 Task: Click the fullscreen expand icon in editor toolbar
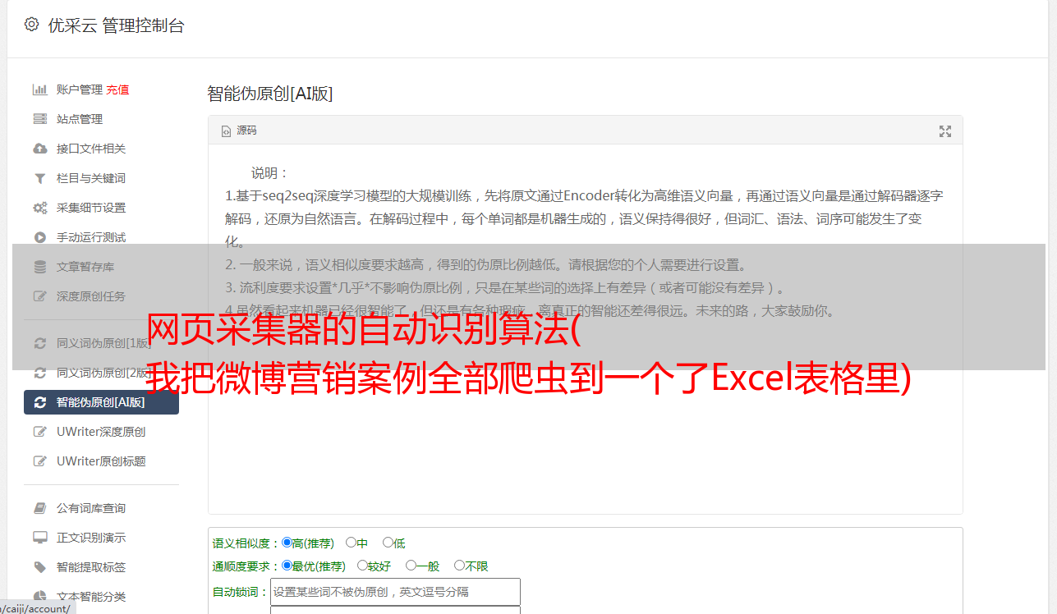click(x=945, y=131)
